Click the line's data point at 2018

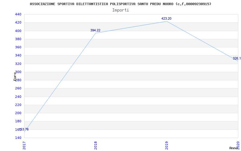tap(95, 33)
